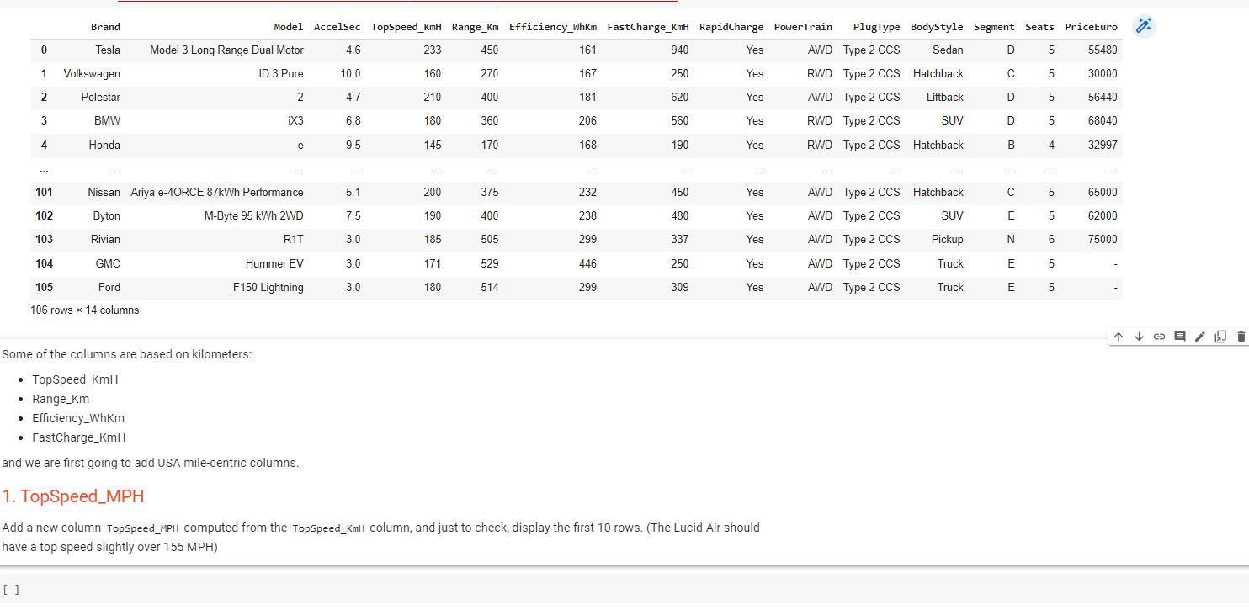
Task: Click the Seats column header
Action: pyautogui.click(x=1039, y=27)
